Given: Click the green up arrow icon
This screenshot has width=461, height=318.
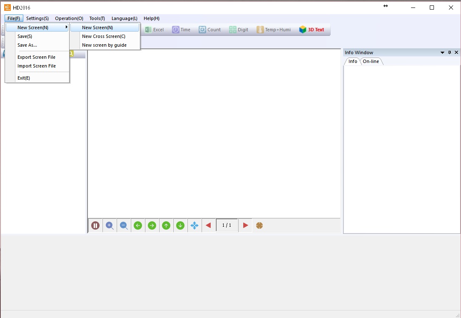Looking at the screenshot, I should 166,225.
